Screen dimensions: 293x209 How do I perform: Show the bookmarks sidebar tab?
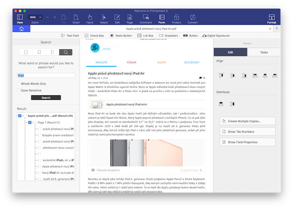(x=39, y=52)
